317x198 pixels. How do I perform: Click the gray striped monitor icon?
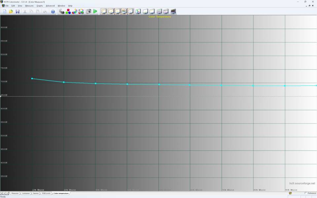click(159, 11)
